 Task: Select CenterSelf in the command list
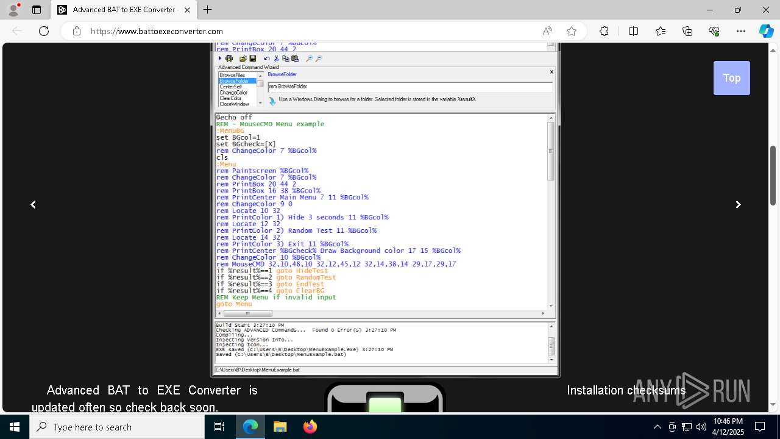231,87
